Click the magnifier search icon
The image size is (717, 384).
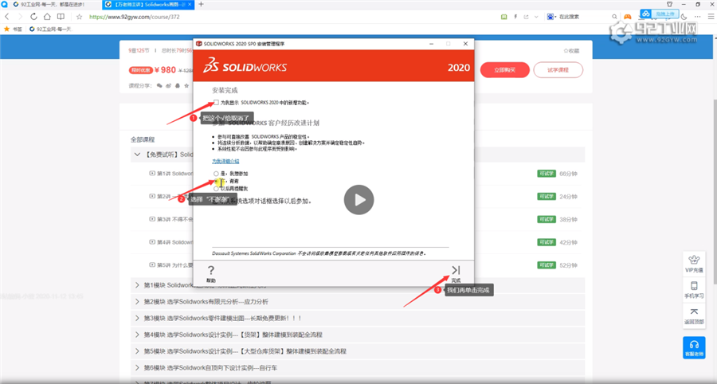click(614, 17)
